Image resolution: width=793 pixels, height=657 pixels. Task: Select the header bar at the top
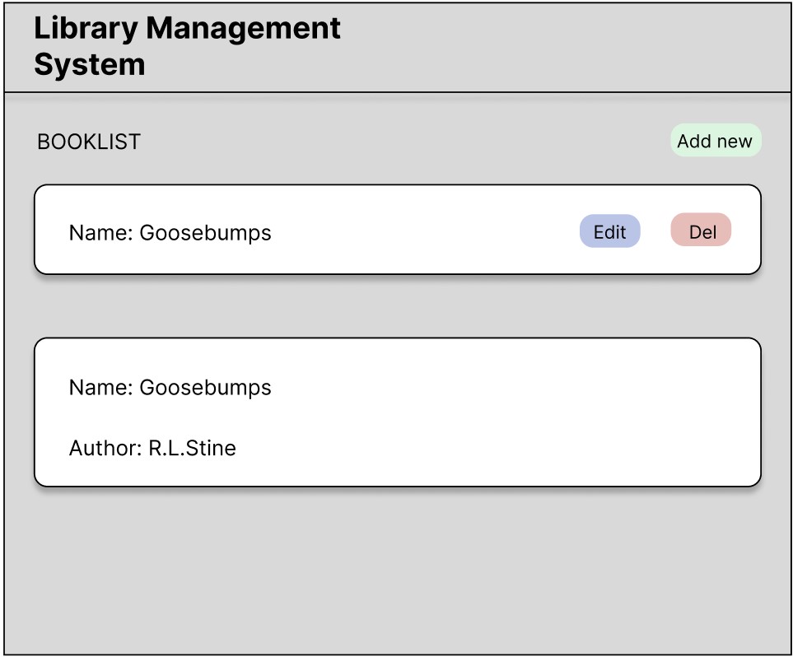[x=396, y=47]
